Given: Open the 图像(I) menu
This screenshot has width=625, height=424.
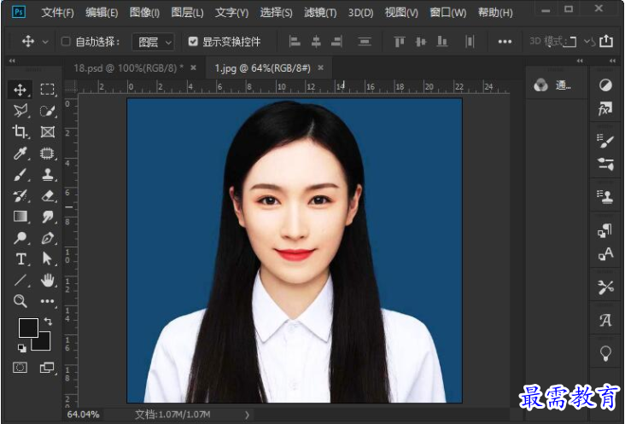Looking at the screenshot, I should [144, 13].
